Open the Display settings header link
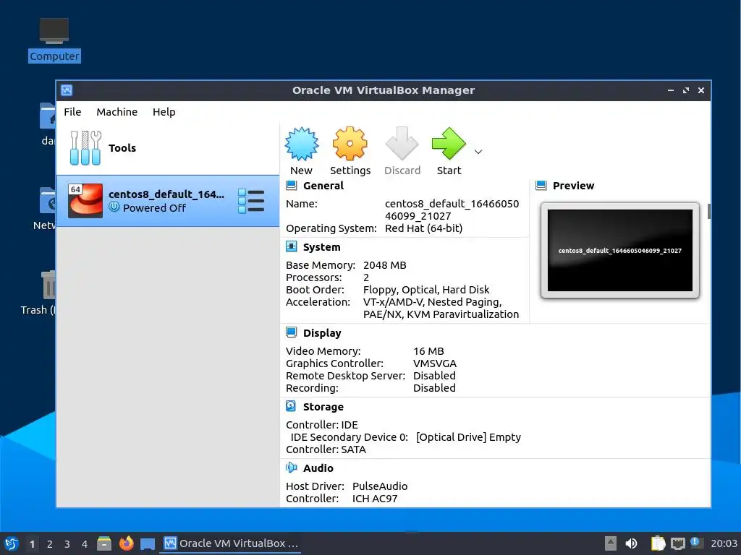 322,332
